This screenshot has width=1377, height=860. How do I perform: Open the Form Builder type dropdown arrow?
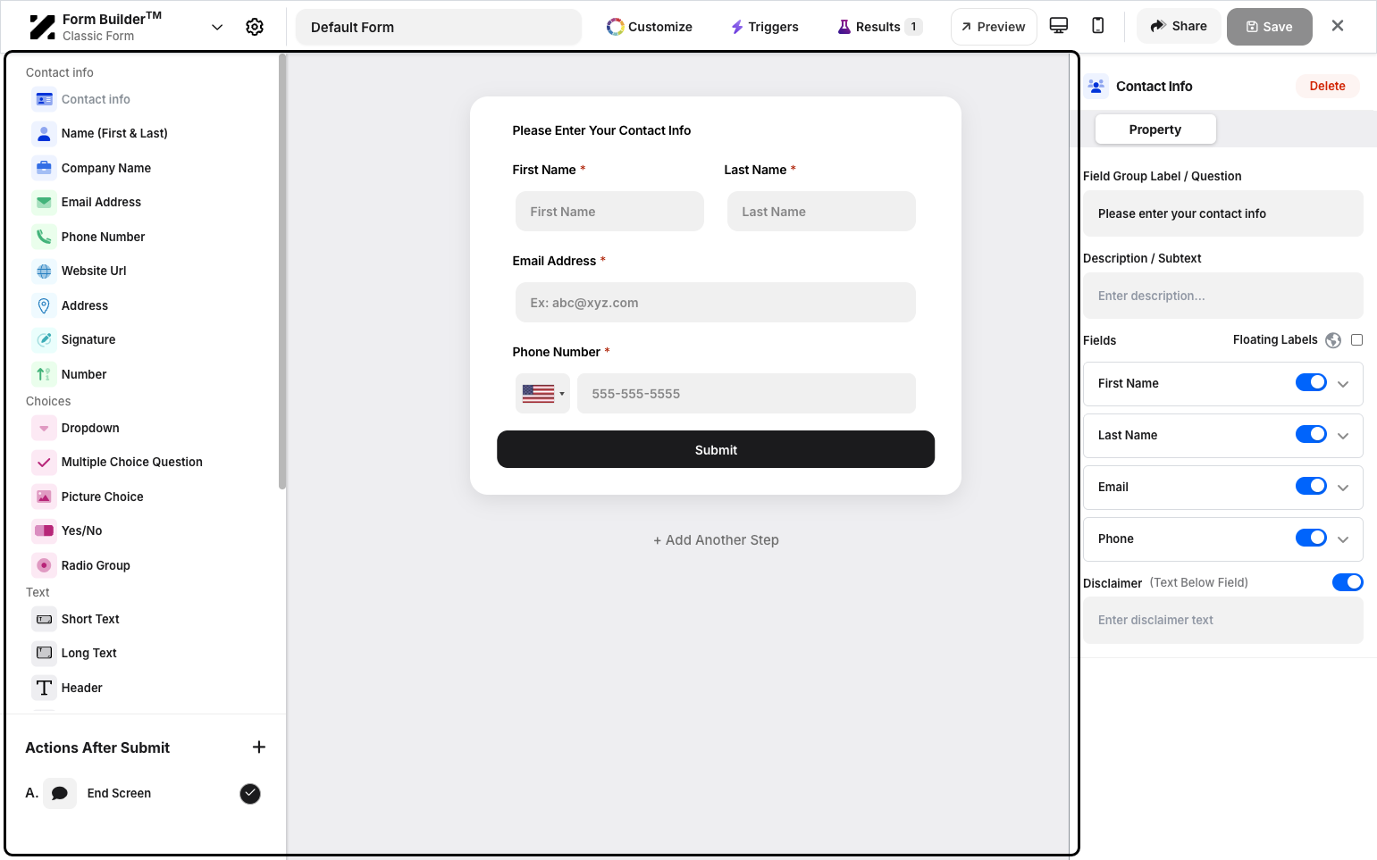click(217, 27)
